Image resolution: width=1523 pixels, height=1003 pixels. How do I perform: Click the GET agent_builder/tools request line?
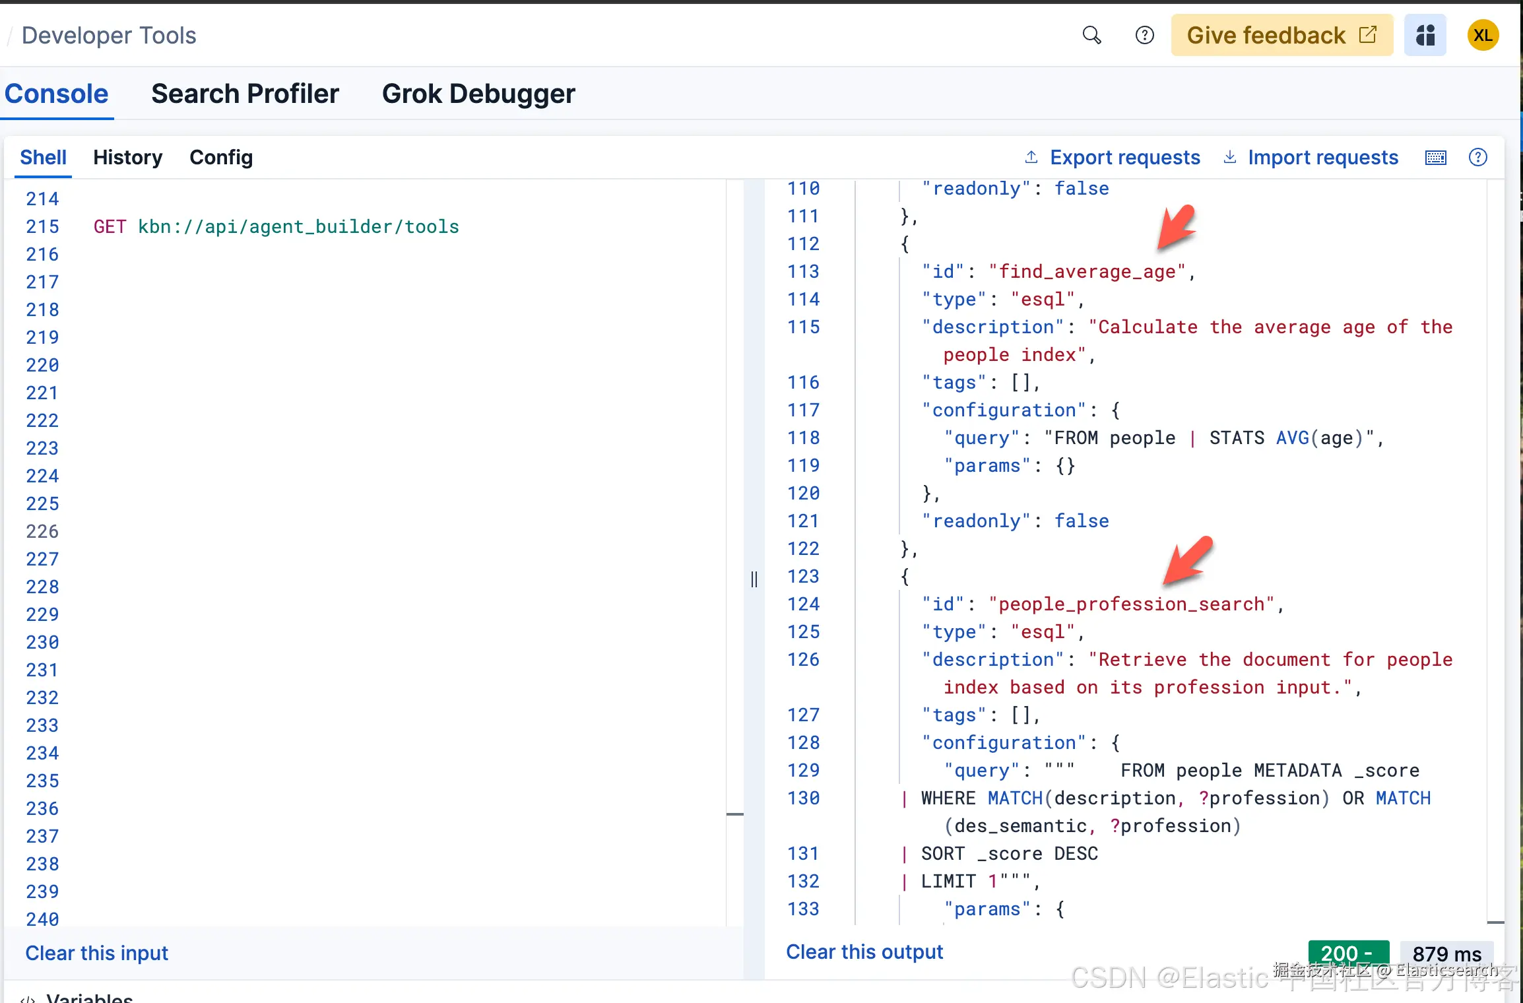coord(276,227)
